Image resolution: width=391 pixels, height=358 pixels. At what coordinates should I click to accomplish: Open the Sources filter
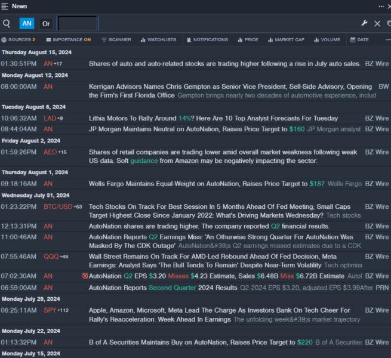coord(18,39)
